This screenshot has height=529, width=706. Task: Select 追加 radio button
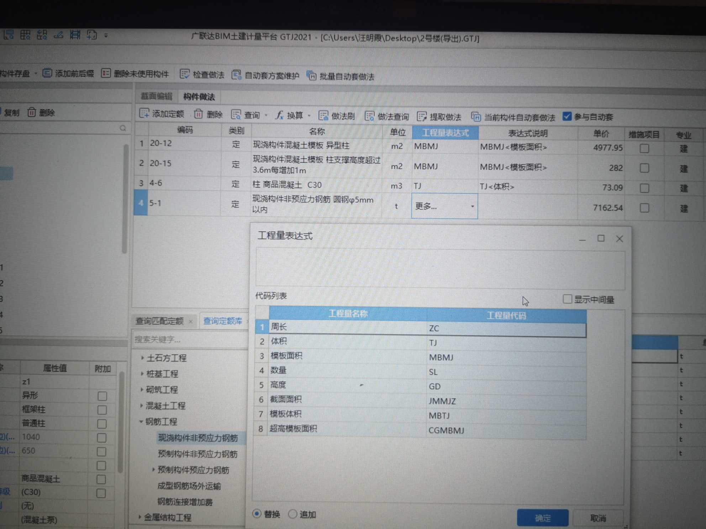point(292,514)
